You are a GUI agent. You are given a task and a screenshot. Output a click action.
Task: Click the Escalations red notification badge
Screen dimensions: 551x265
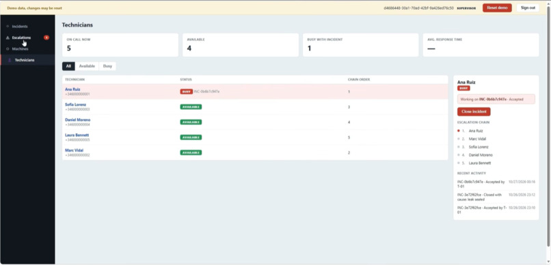click(x=46, y=38)
